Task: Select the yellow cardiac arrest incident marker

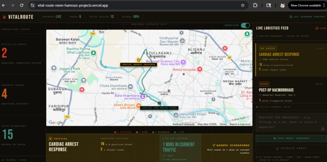Action: pos(138,60)
